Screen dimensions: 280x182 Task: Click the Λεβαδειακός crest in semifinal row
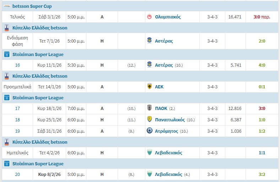[150, 153]
